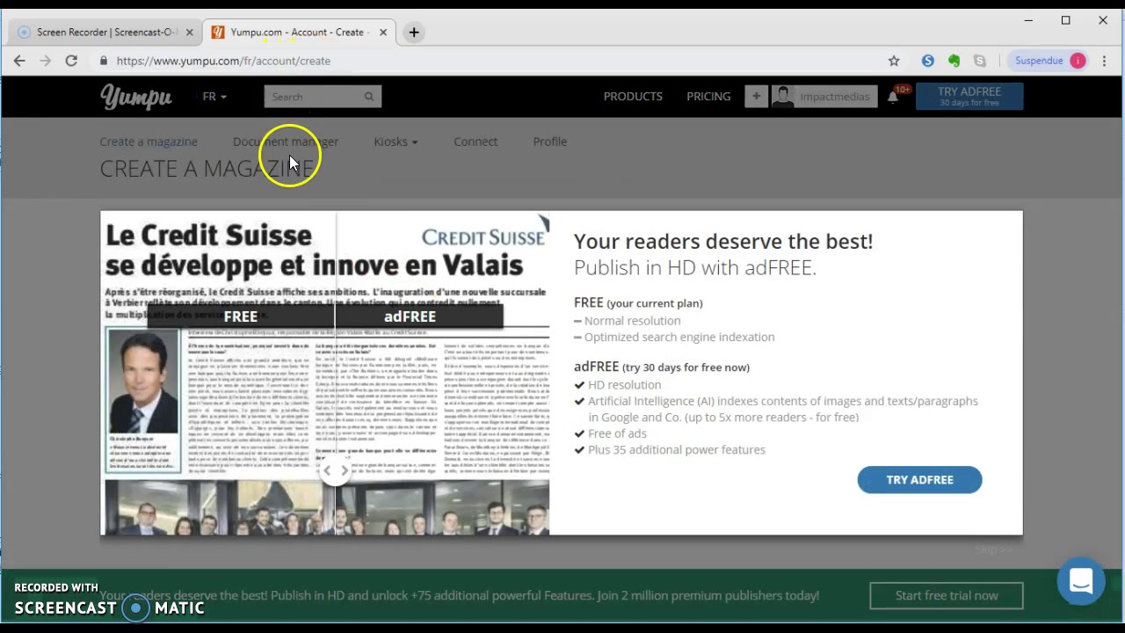Open the Profile tab
The height and width of the screenshot is (633, 1125).
(x=550, y=142)
